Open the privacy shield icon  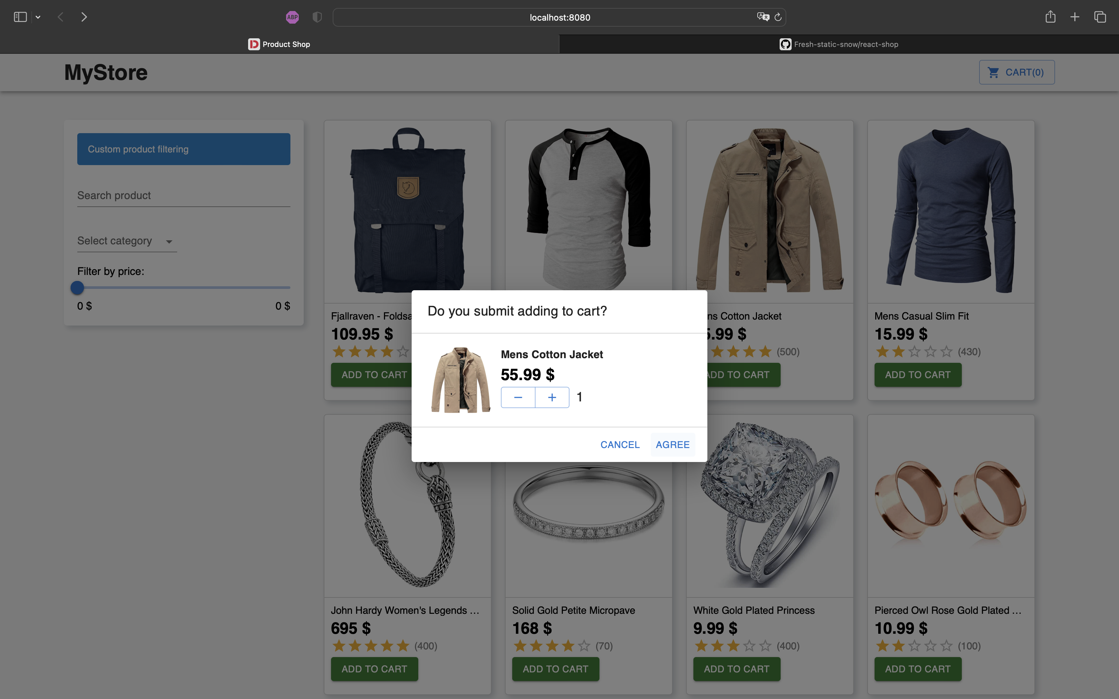pyautogui.click(x=317, y=17)
